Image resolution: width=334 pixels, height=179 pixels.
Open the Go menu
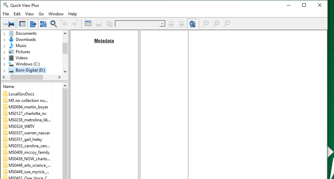coord(41,14)
